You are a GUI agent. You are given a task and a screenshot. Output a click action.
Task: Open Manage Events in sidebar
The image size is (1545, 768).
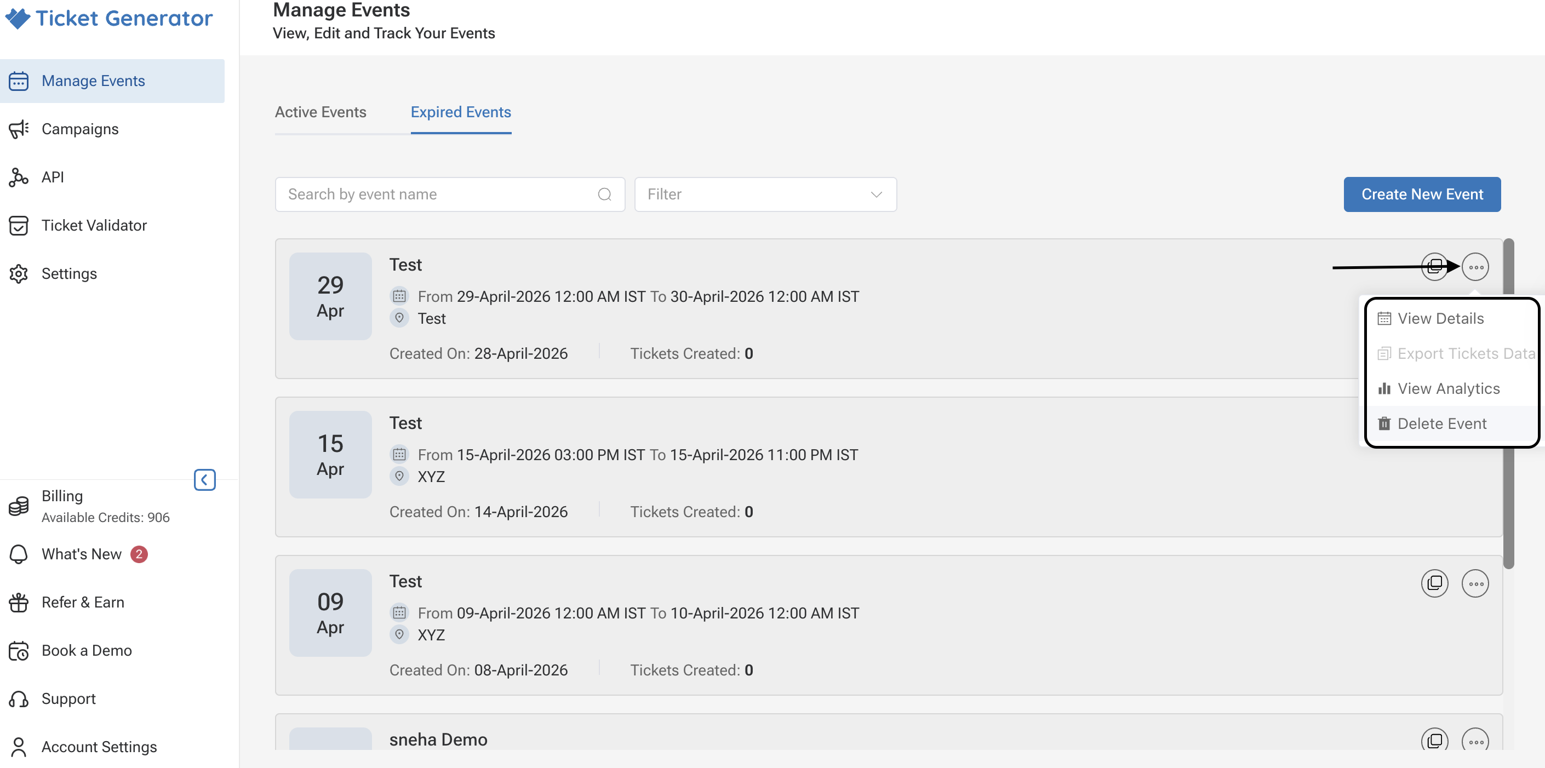pyautogui.click(x=112, y=81)
